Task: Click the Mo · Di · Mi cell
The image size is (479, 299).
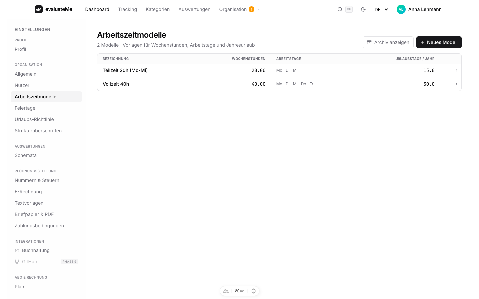Action: click(x=287, y=70)
